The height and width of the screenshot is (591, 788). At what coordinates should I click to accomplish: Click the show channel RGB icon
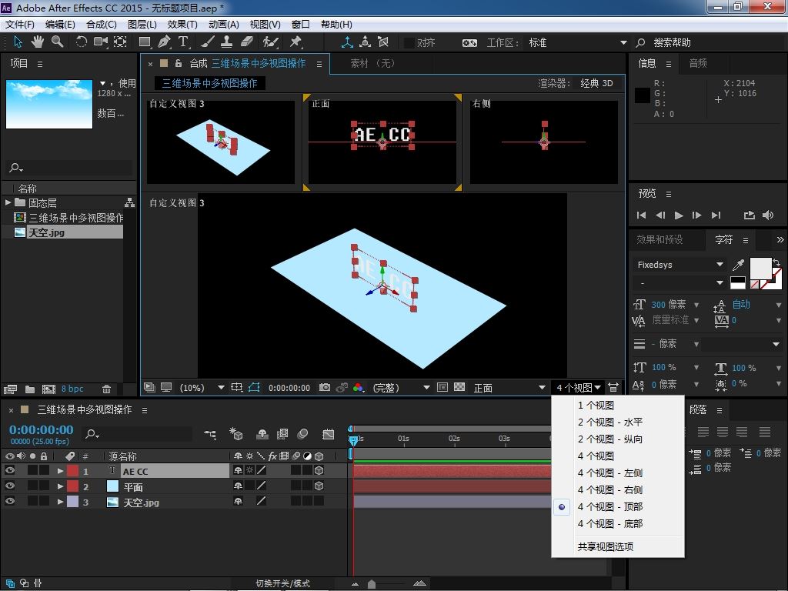[359, 388]
